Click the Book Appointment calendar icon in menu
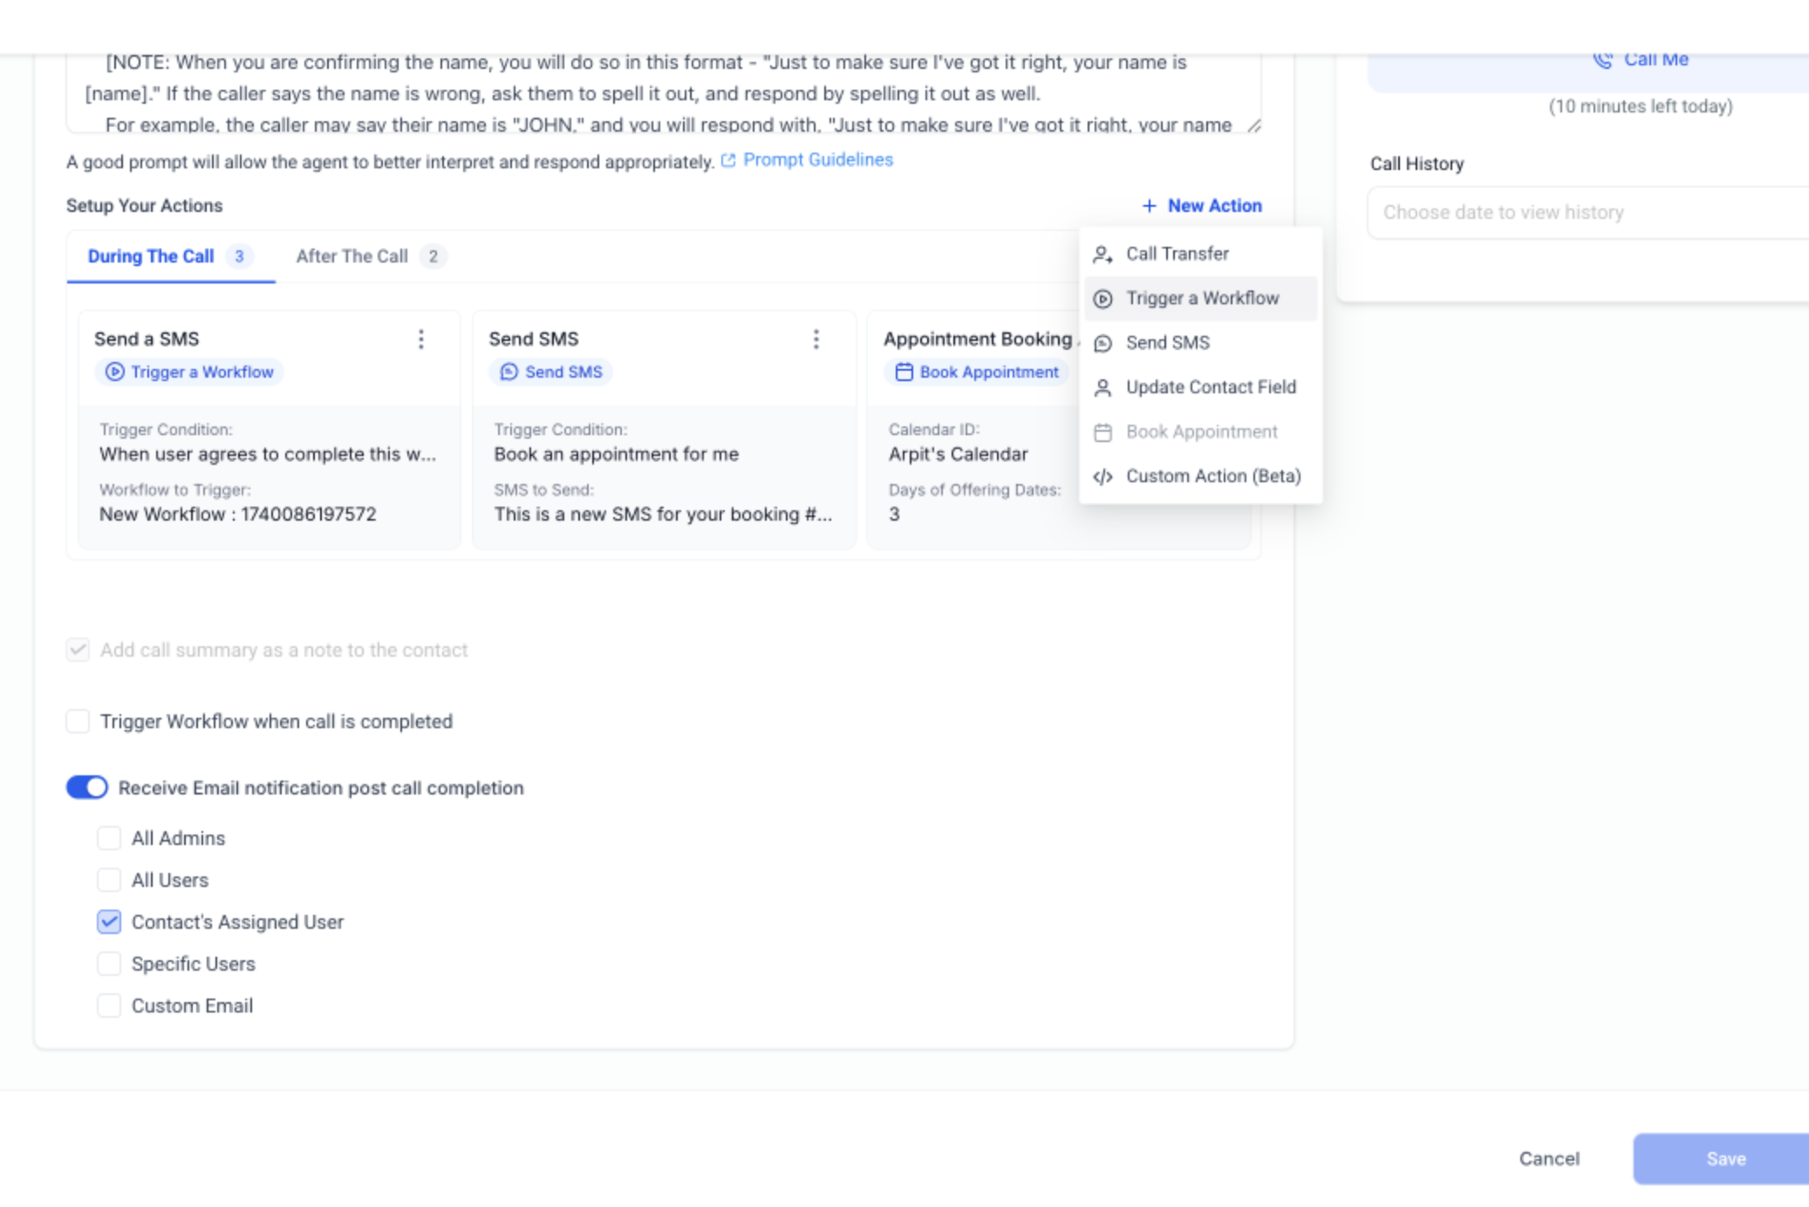 click(x=1102, y=432)
